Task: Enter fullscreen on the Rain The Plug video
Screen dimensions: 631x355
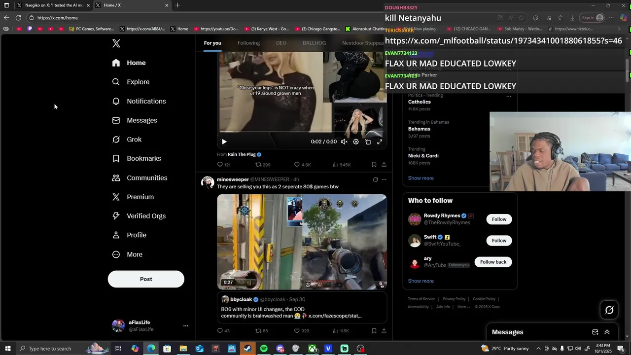Action: (380, 142)
